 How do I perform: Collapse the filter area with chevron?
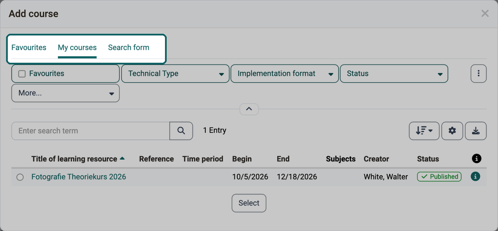(249, 109)
